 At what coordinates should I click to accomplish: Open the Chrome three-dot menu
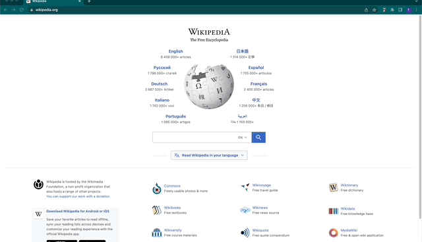[417, 10]
